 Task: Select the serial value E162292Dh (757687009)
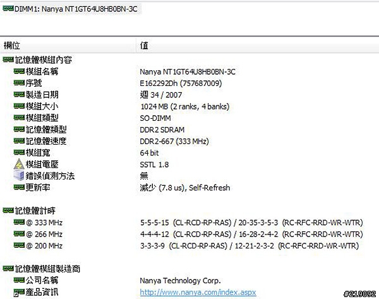click(x=181, y=83)
